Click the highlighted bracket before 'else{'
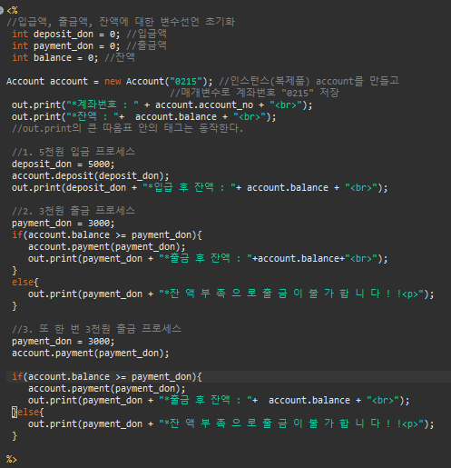Image resolution: width=451 pixels, height=468 pixels. coord(15,412)
